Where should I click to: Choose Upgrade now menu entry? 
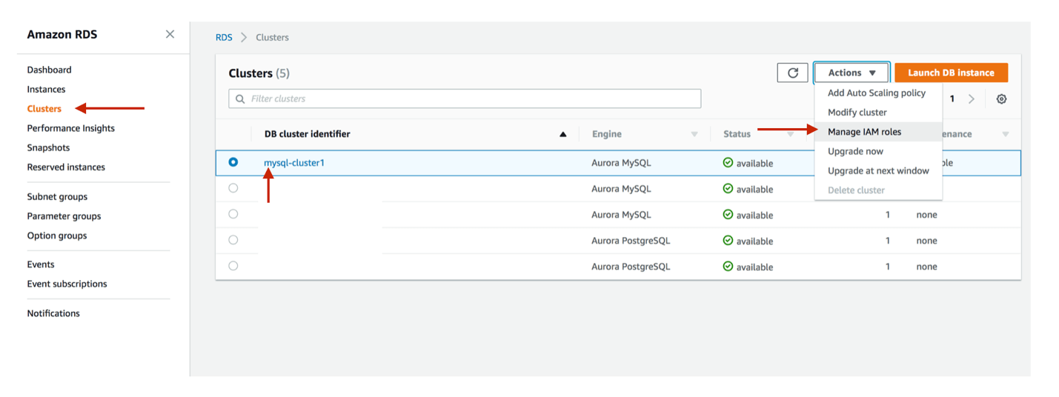[x=877, y=151]
